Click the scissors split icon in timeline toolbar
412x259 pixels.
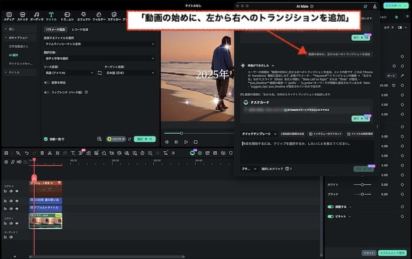49,153
